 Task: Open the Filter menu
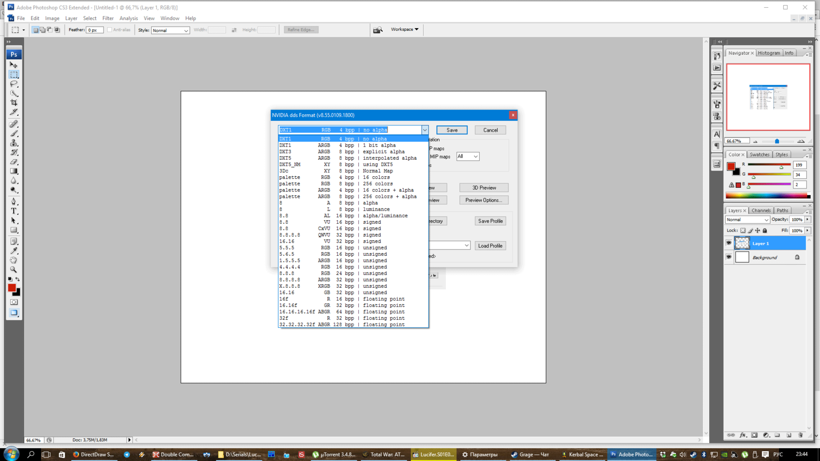108,18
